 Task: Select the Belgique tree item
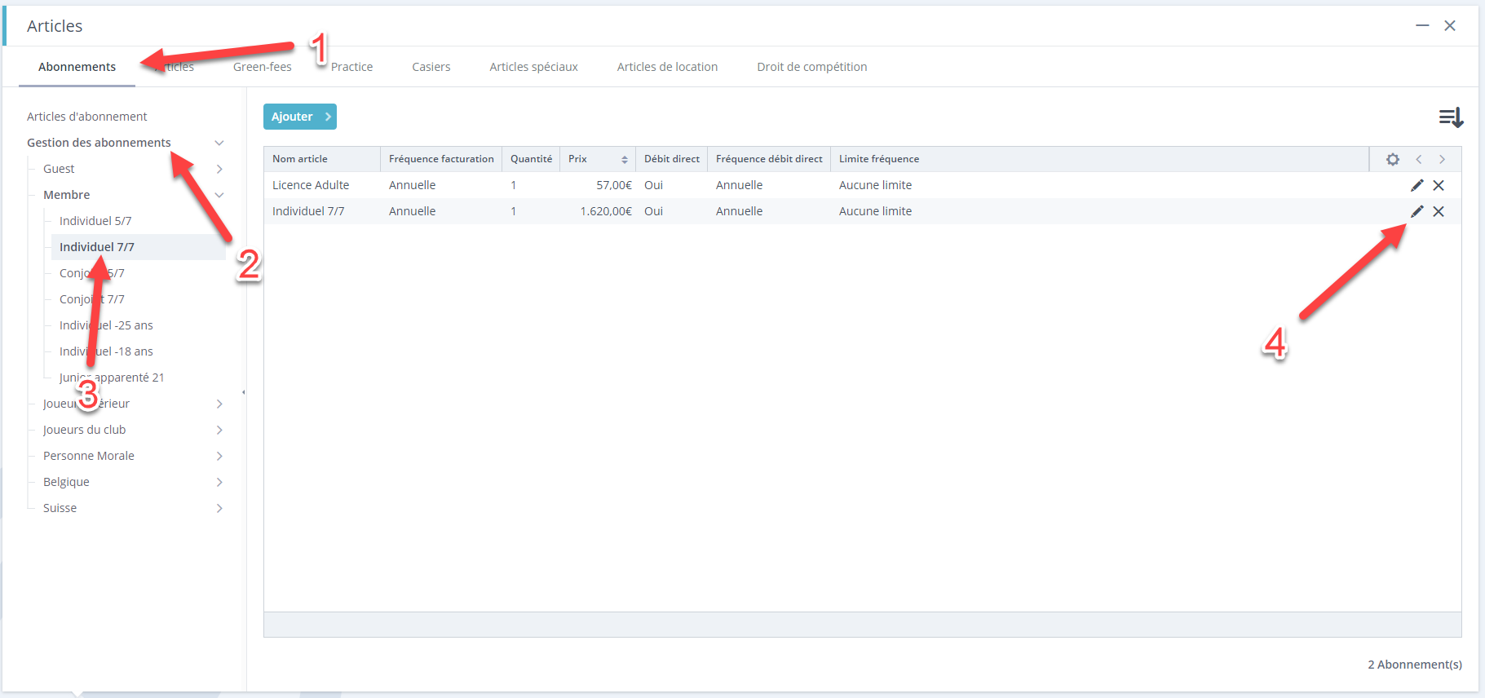(66, 482)
